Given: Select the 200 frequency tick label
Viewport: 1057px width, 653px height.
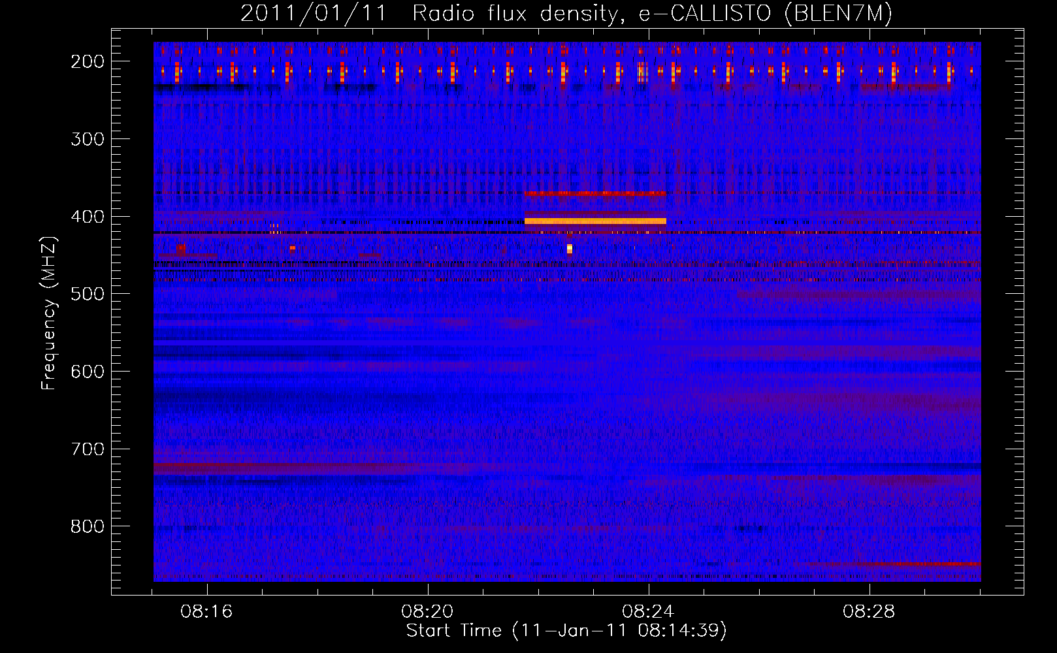Looking at the screenshot, I should 88,61.
